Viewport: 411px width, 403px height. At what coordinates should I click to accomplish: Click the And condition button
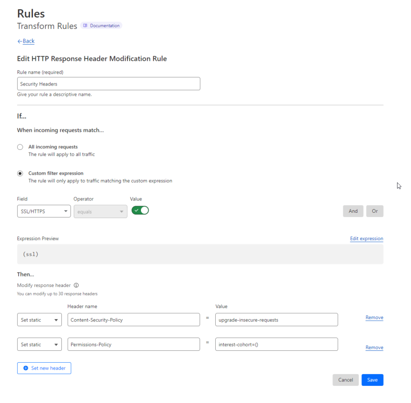tap(353, 211)
